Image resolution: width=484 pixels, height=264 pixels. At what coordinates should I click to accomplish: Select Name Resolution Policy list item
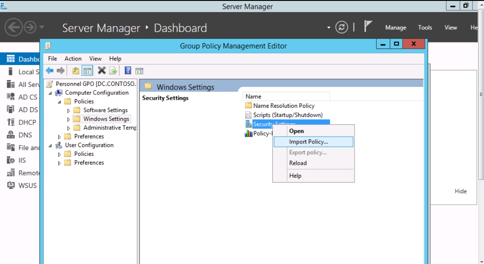coord(283,106)
